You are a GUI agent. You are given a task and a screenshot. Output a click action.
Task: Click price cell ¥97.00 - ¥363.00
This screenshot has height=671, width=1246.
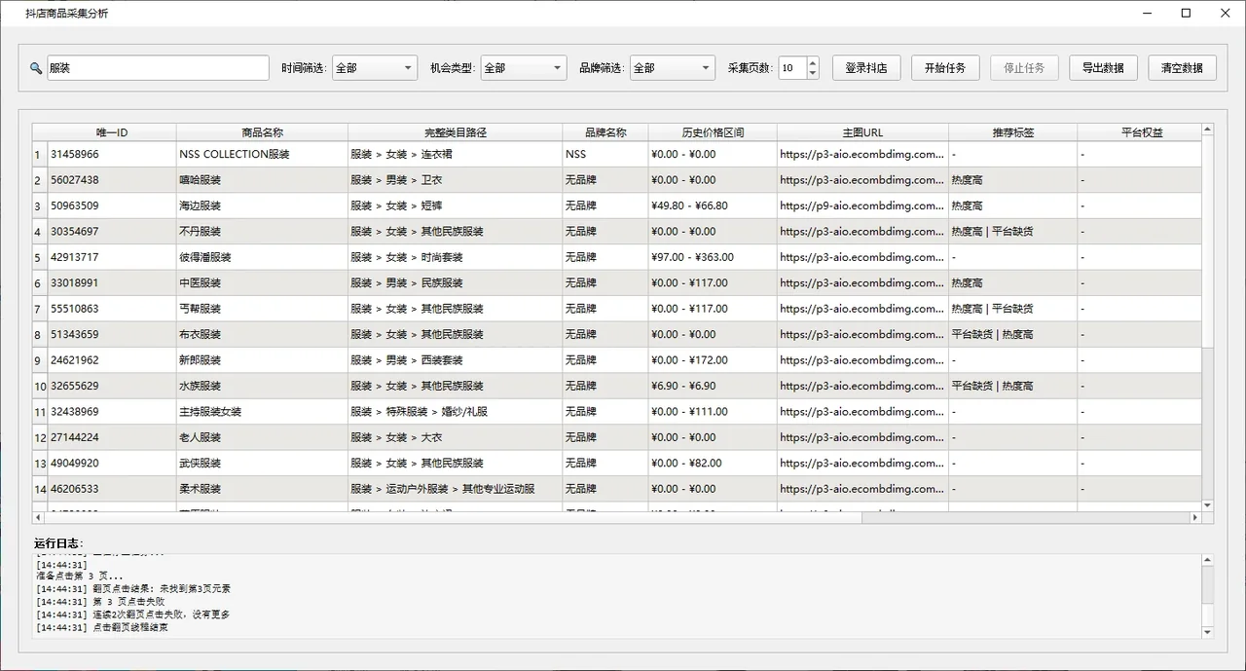713,257
